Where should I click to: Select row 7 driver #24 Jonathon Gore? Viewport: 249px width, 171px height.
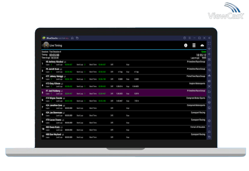(124, 107)
